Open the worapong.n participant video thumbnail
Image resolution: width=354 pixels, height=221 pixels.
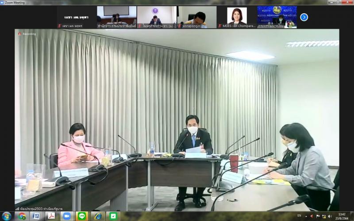coord(196,17)
